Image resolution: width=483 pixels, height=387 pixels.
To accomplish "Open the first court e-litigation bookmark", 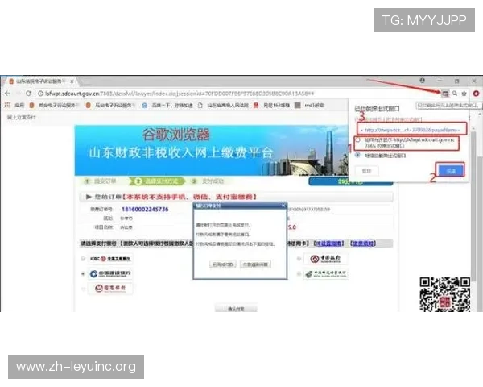I will point(54,106).
